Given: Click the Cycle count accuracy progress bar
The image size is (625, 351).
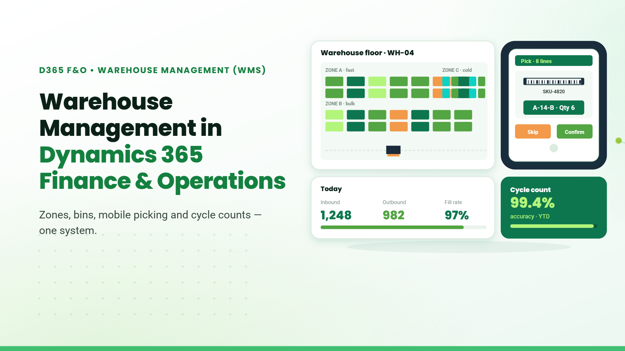Looking at the screenshot, I should (x=553, y=226).
